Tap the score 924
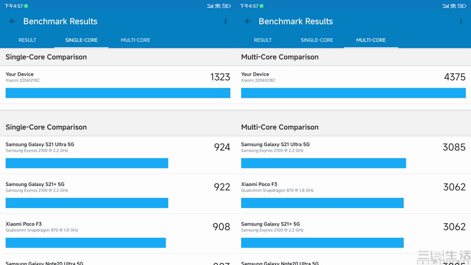 tap(222, 147)
